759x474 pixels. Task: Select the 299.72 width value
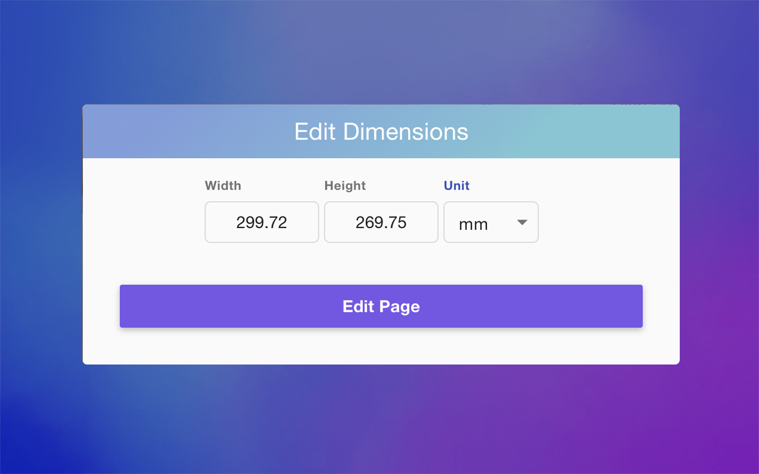[261, 222]
